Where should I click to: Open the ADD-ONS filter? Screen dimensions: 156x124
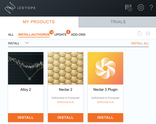point(78,35)
